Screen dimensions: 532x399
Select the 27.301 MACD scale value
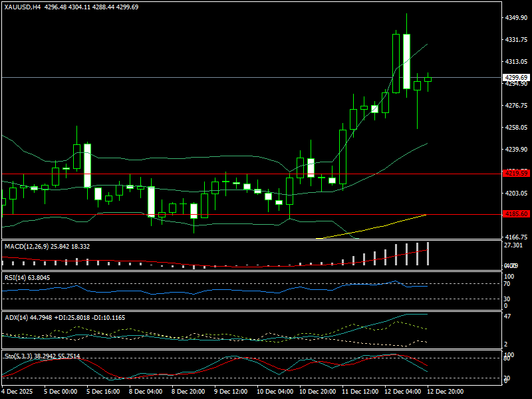click(x=513, y=245)
